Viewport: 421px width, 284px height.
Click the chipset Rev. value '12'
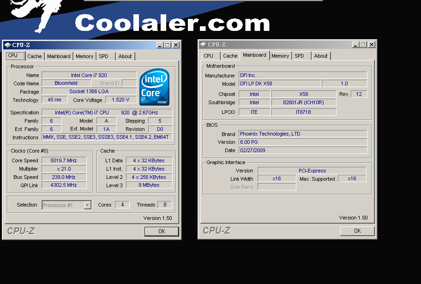pos(359,94)
